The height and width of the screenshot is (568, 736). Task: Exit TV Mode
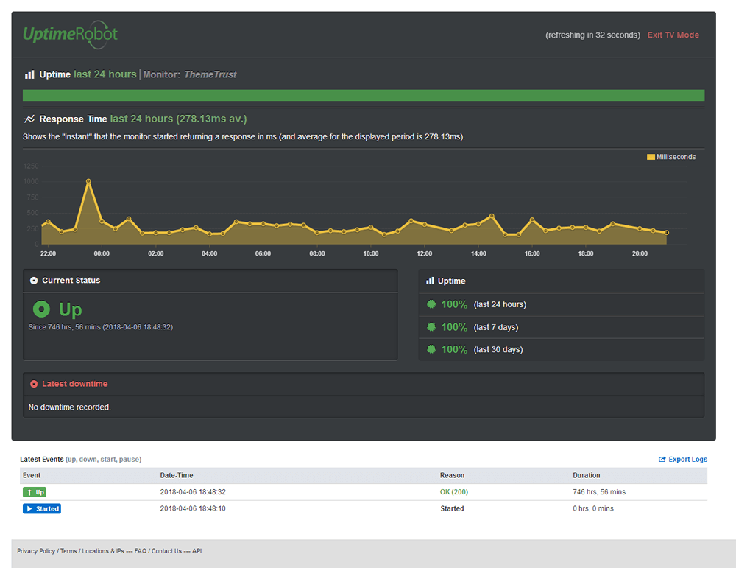[x=673, y=35]
